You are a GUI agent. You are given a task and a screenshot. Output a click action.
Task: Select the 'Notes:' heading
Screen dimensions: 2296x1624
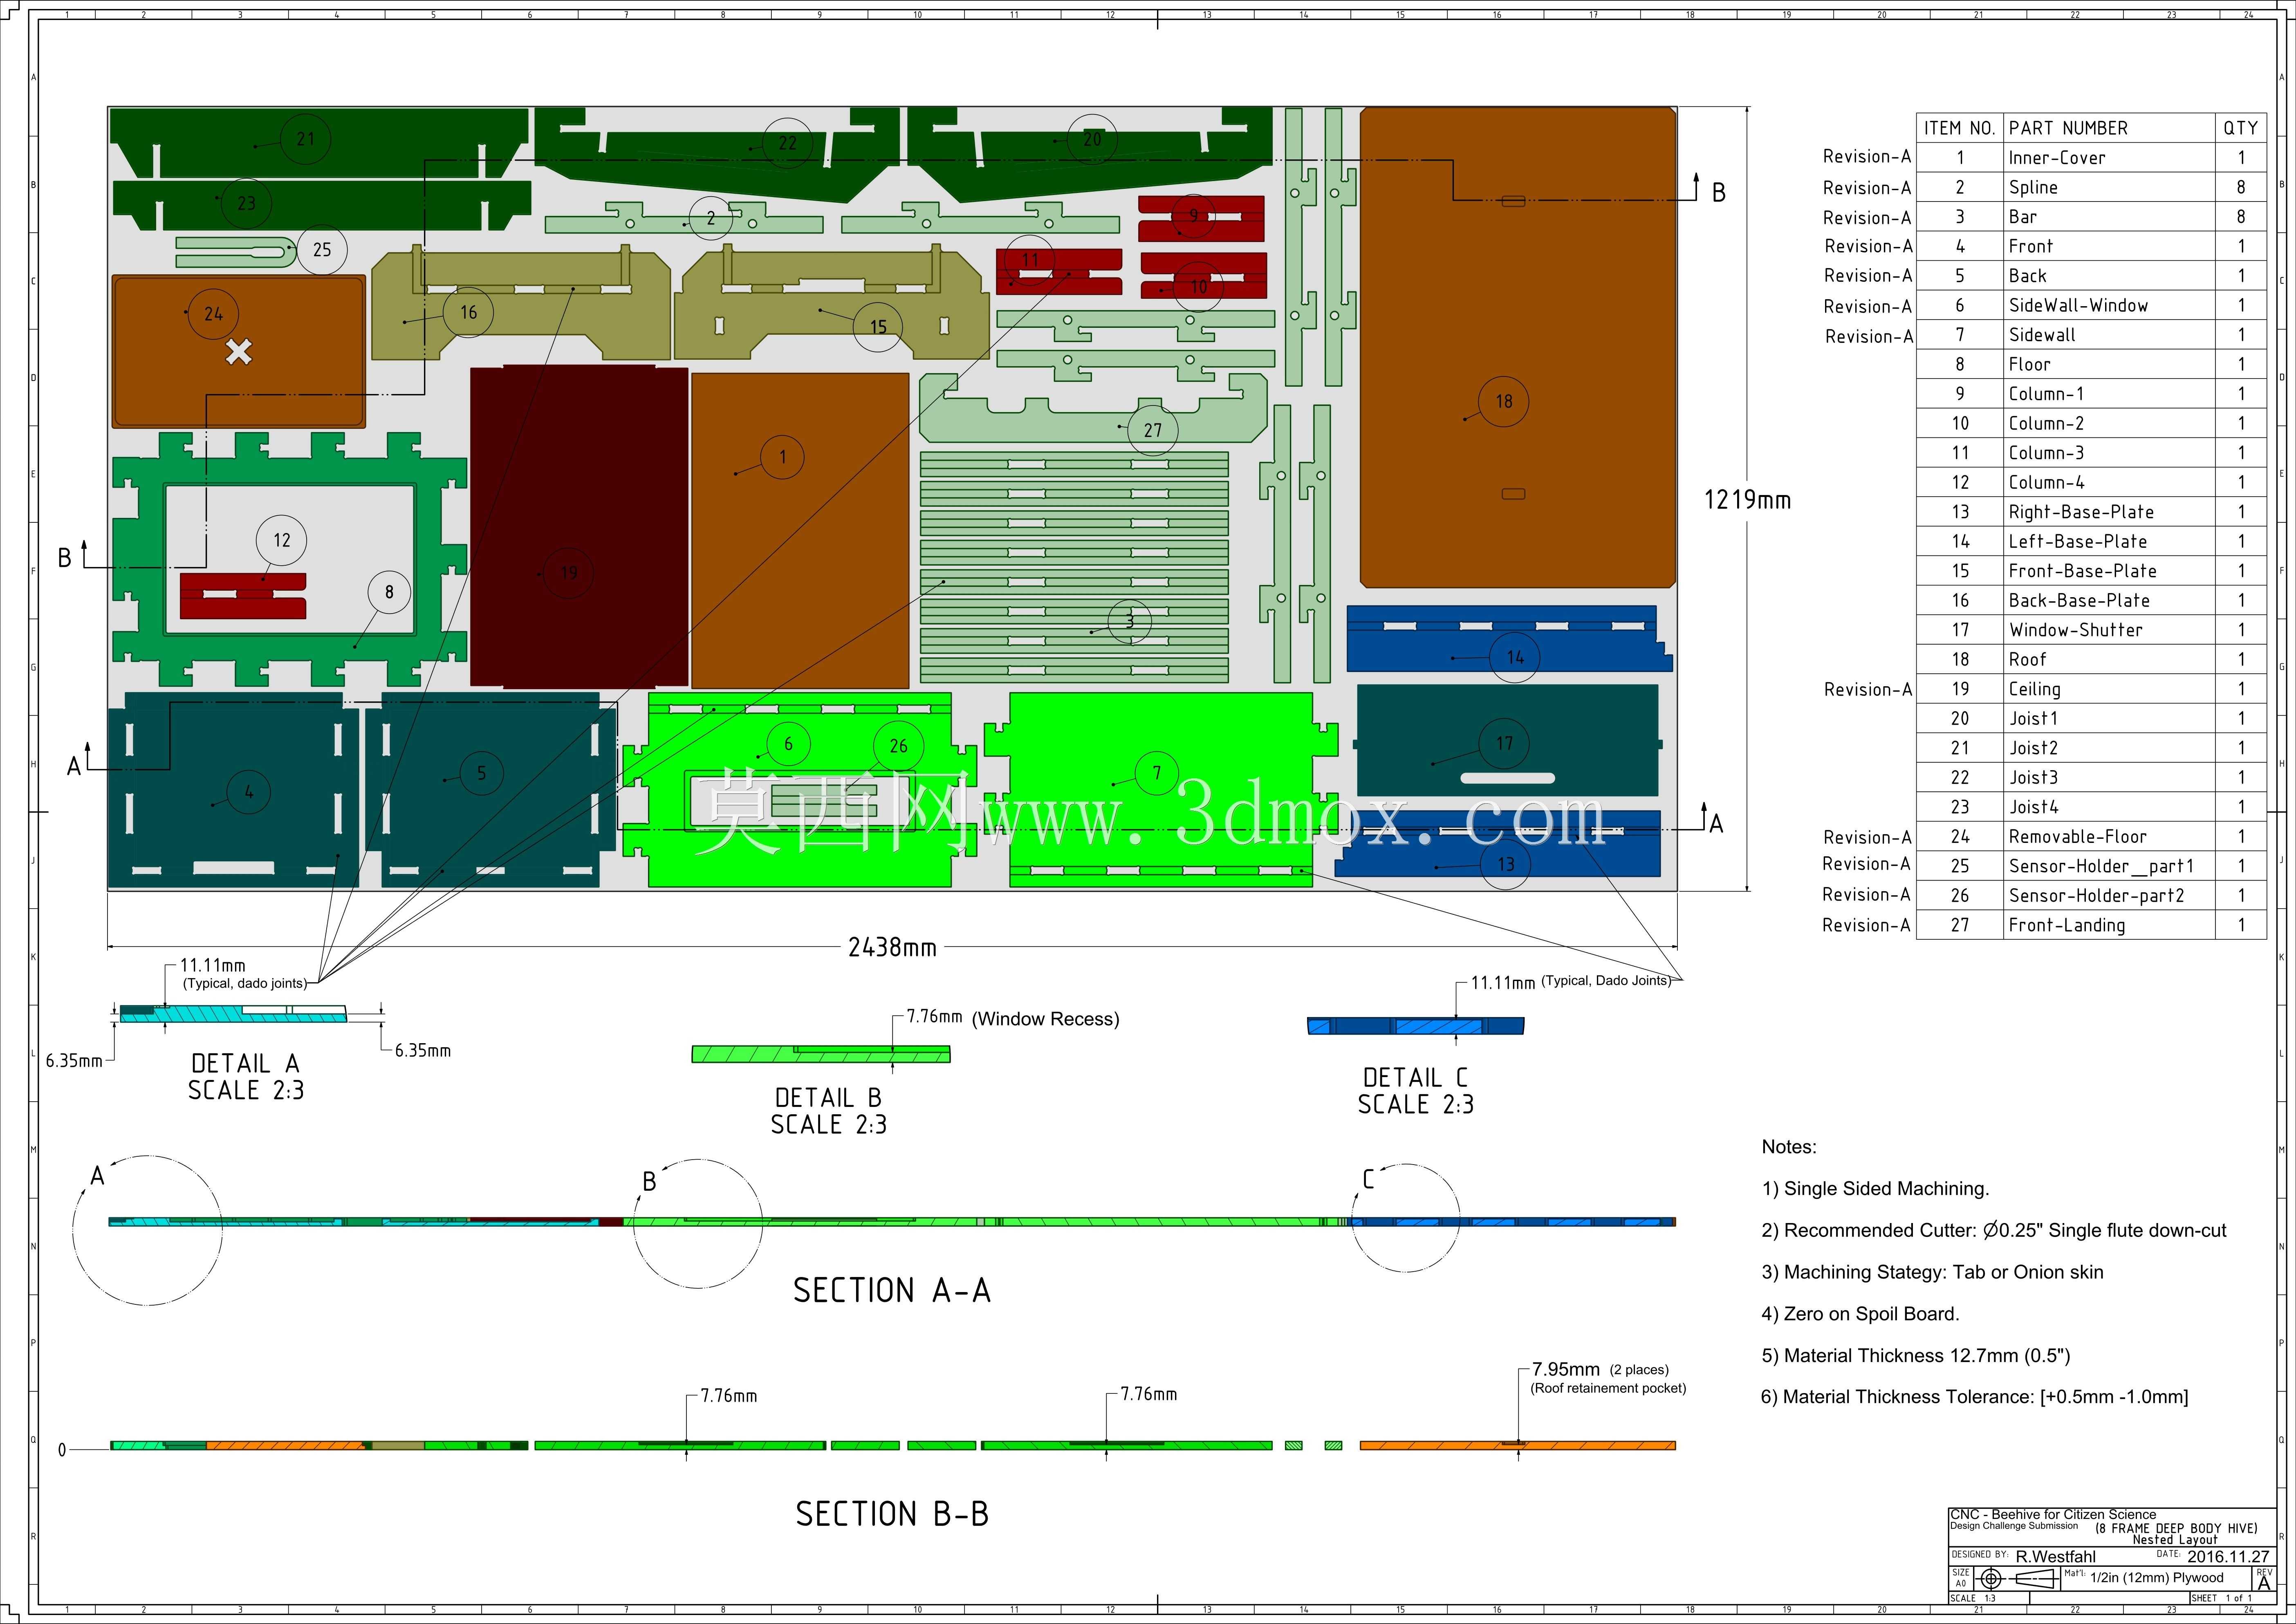[1789, 1147]
